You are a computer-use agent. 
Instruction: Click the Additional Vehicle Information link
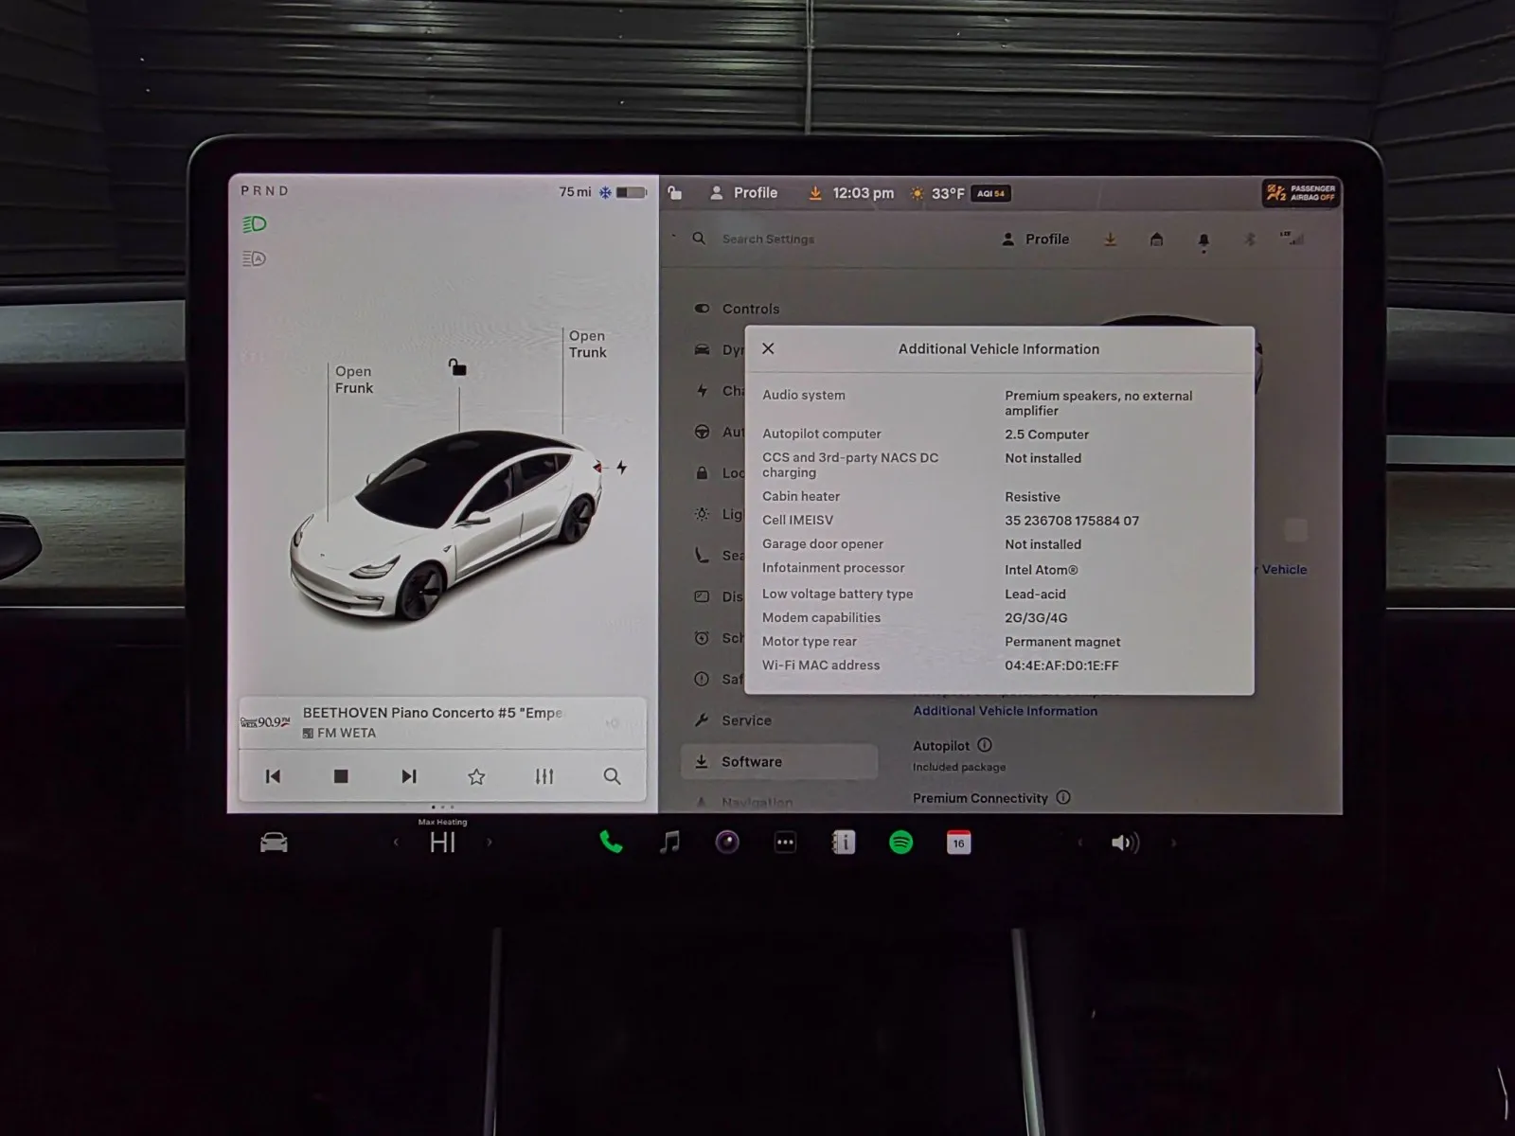point(1005,711)
